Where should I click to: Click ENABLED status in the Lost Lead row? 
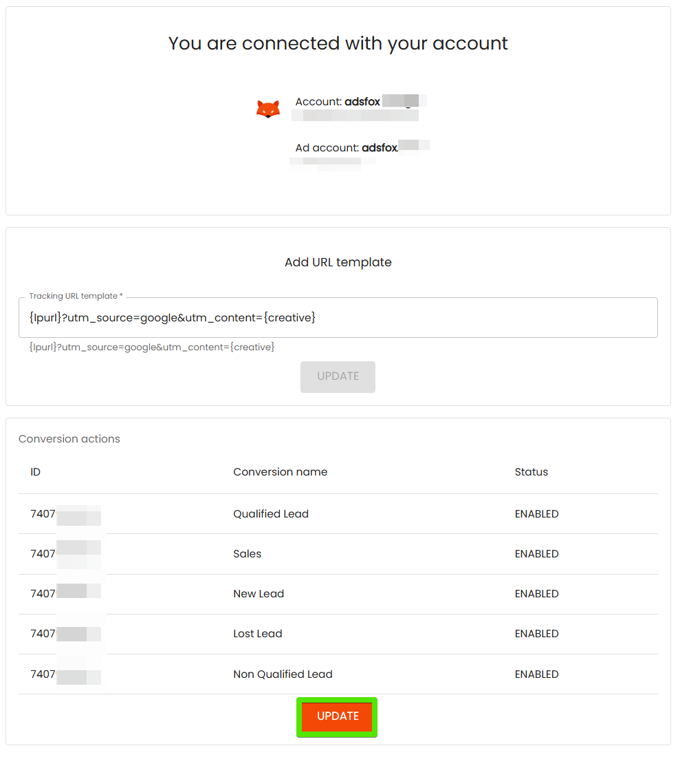(x=536, y=634)
